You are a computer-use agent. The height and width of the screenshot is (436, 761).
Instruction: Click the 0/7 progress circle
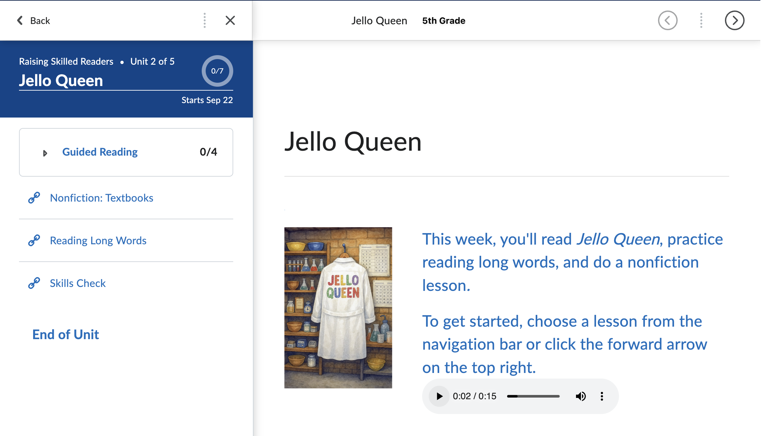[217, 71]
